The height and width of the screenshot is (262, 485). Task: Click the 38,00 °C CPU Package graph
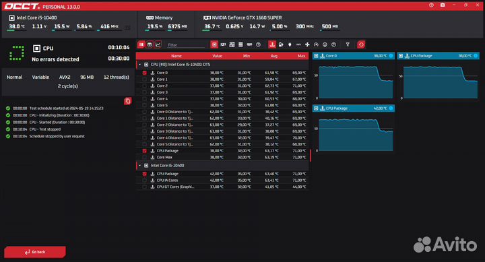point(441,82)
